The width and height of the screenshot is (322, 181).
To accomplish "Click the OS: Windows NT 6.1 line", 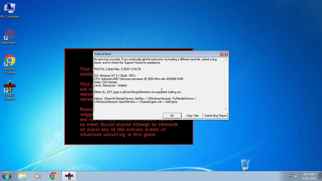I will pyautogui.click(x=115, y=76).
